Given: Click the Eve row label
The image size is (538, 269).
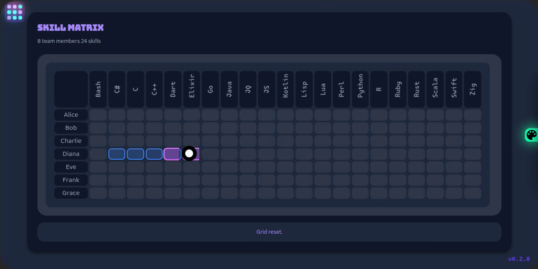Looking at the screenshot, I should [71, 167].
